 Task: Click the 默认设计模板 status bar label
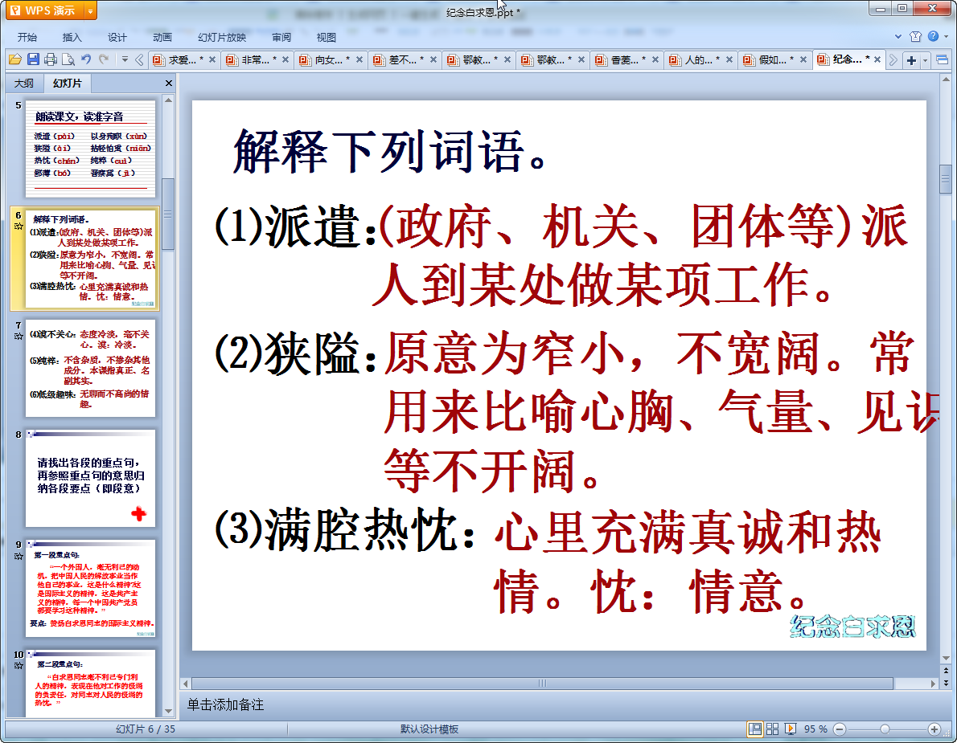[429, 729]
